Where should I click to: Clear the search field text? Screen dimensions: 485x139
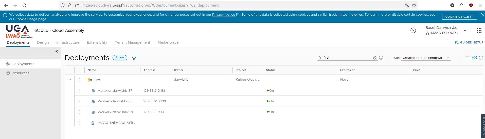[375, 58]
